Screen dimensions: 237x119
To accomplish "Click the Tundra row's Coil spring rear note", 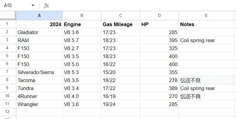I will 206,88.
